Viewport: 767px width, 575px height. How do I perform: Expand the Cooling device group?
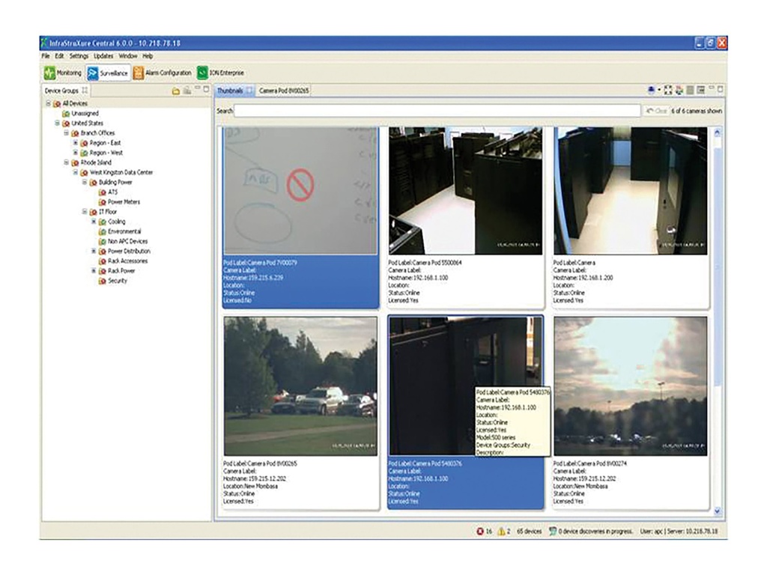pos(93,222)
